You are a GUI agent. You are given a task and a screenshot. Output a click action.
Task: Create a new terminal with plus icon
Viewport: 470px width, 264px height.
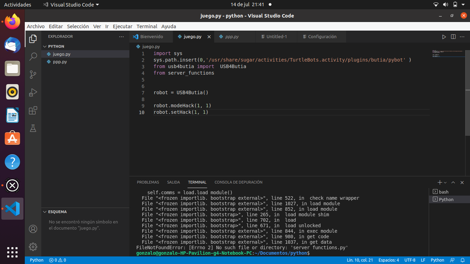coord(439,182)
